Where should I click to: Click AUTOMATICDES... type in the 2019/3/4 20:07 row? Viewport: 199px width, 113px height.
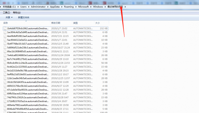[83, 101]
